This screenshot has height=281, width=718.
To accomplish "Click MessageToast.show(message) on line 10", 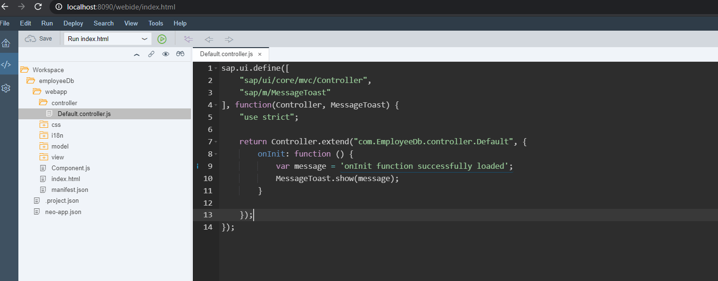I will 337,178.
